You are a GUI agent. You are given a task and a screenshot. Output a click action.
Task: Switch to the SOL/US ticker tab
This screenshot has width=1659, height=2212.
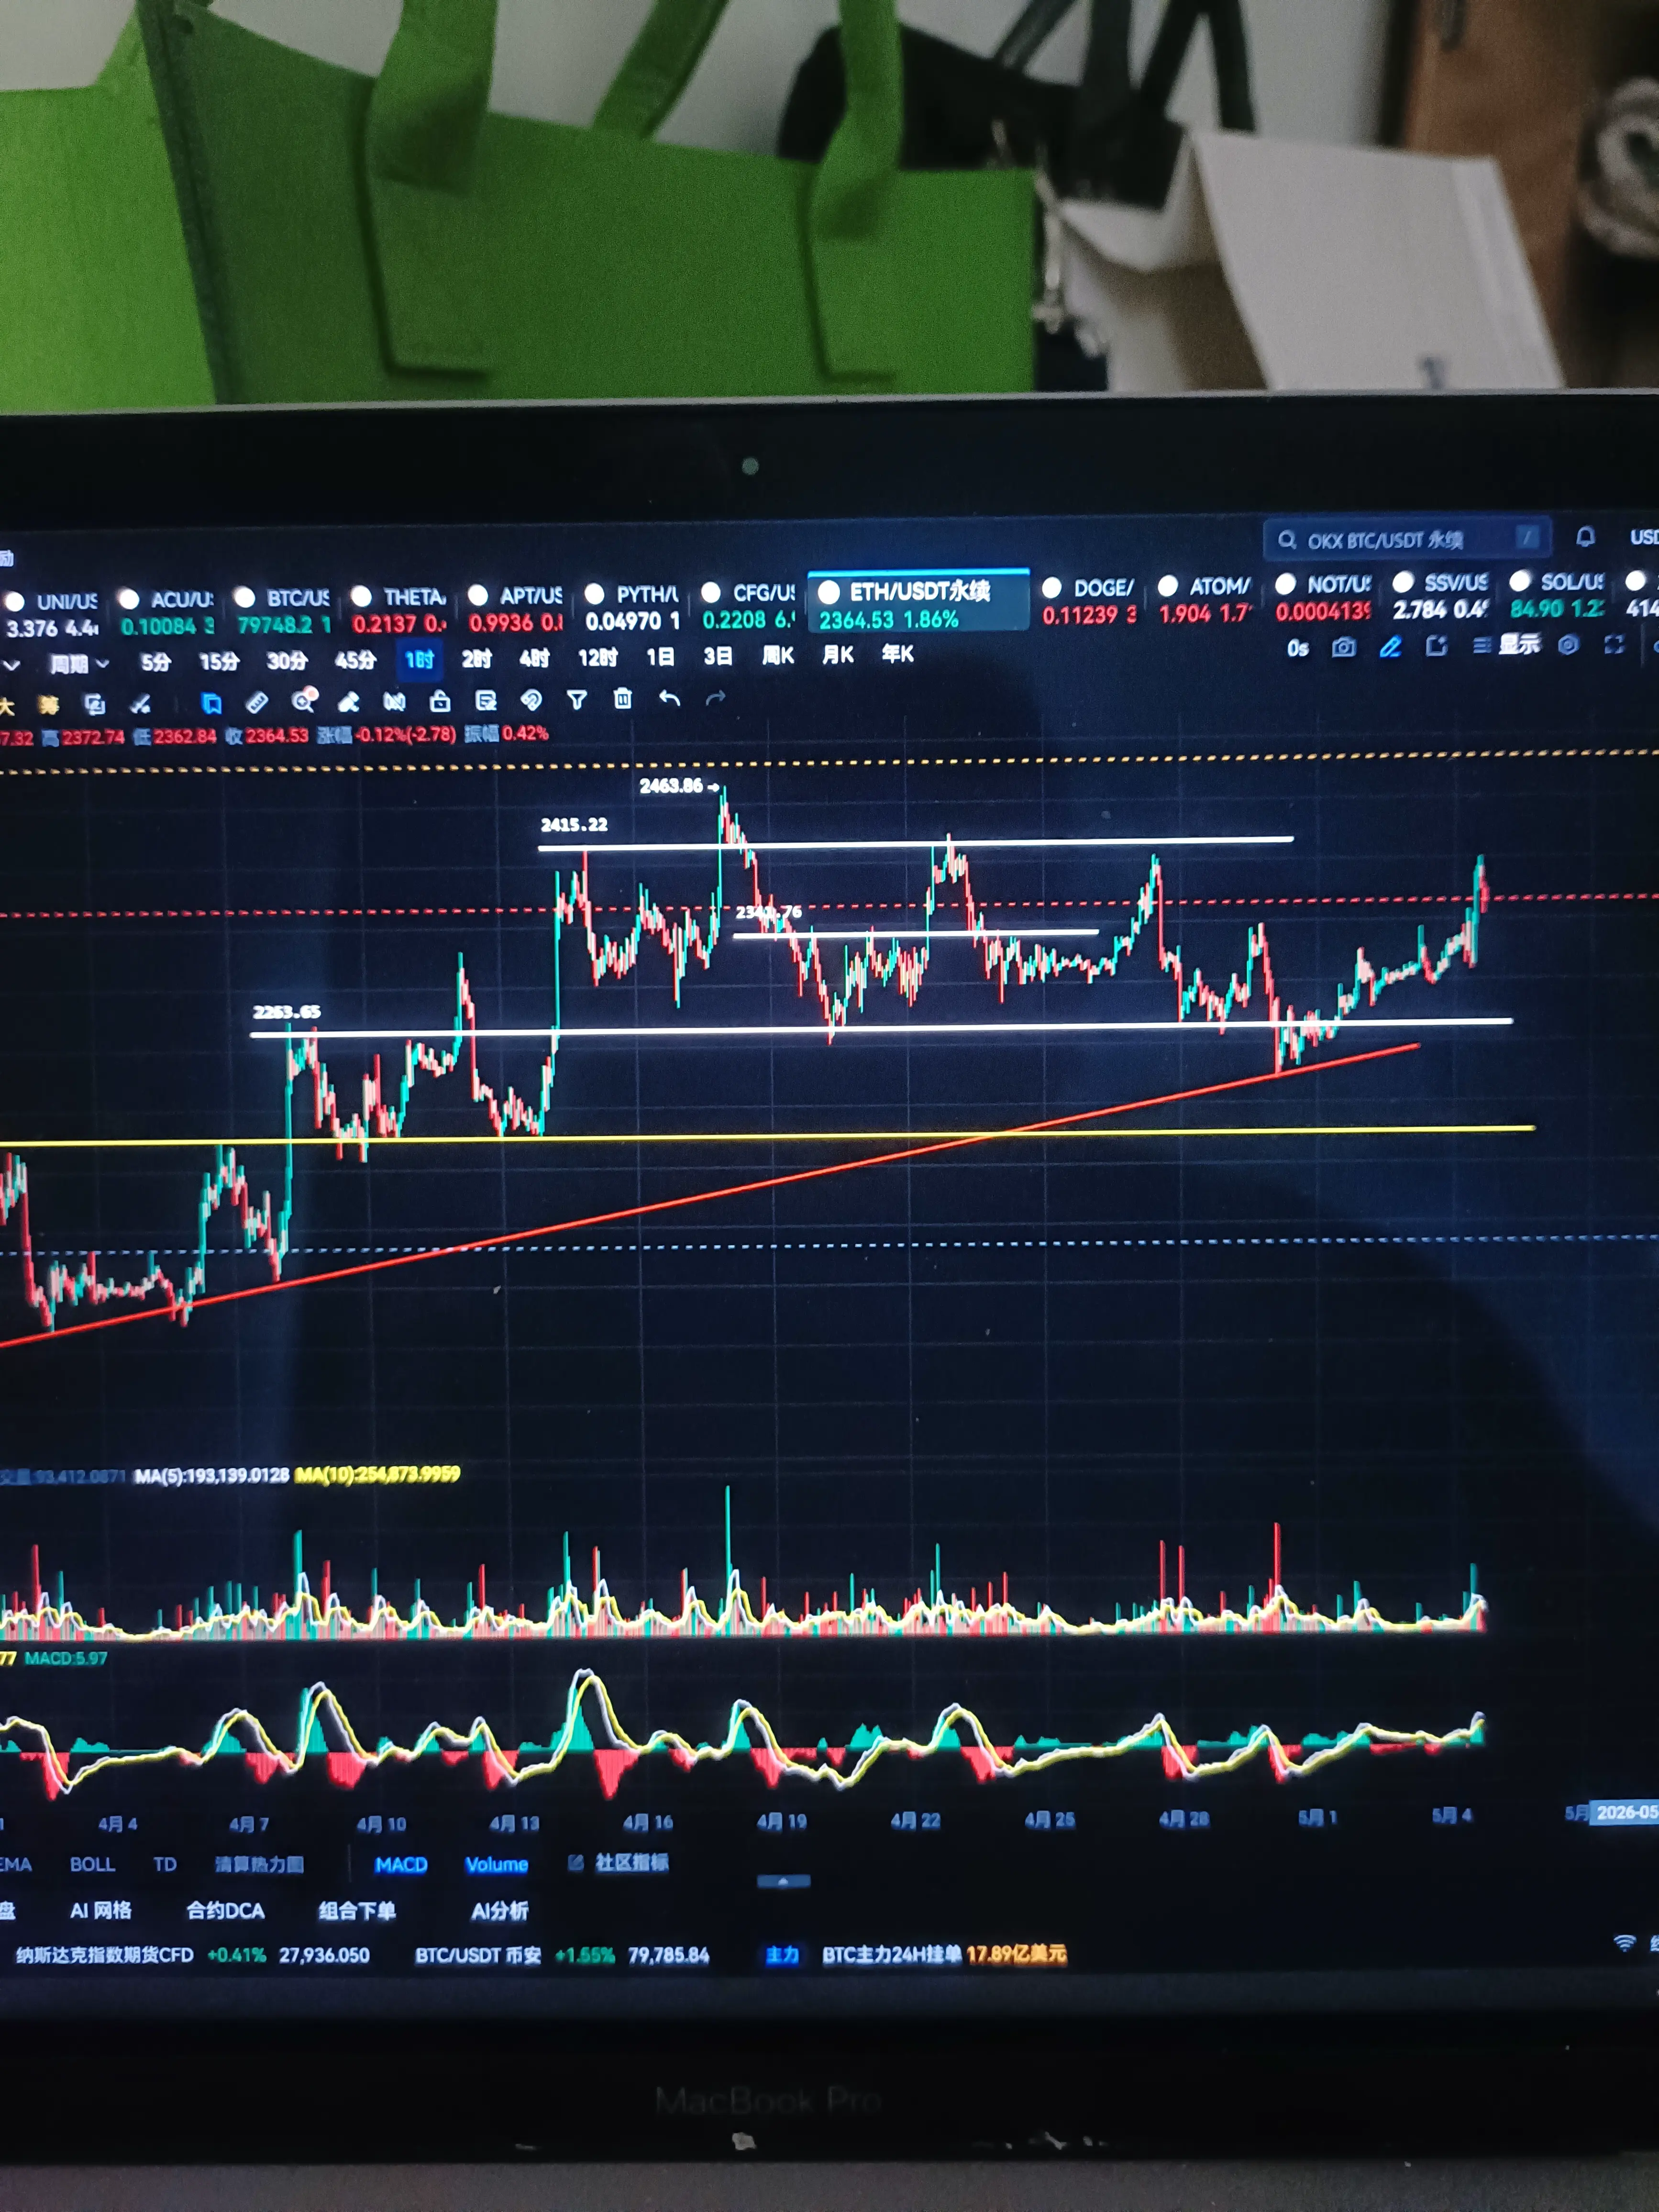pyautogui.click(x=1559, y=595)
